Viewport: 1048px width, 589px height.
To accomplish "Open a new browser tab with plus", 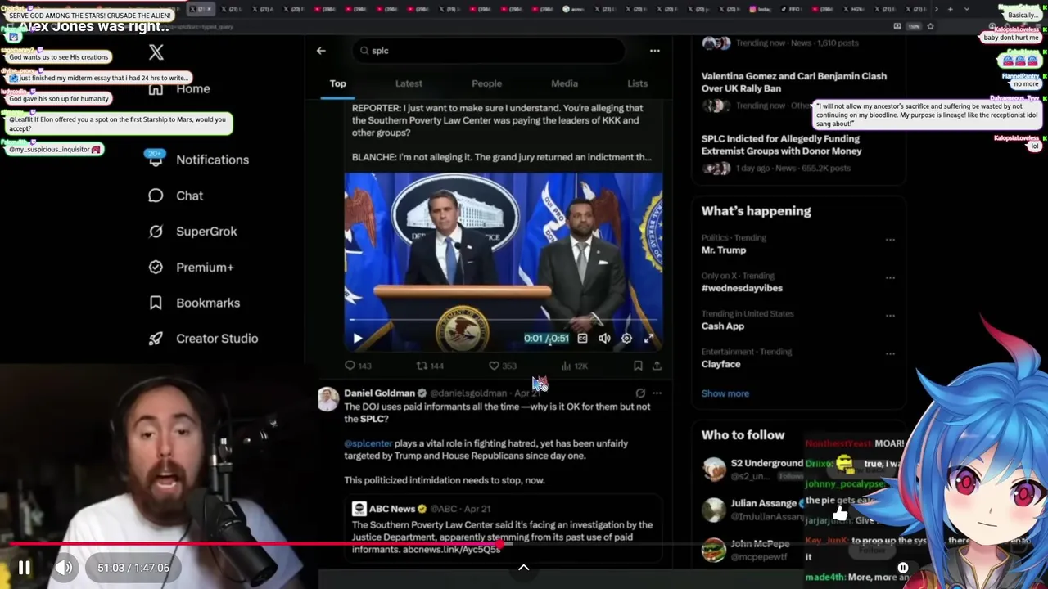I will pos(950,9).
